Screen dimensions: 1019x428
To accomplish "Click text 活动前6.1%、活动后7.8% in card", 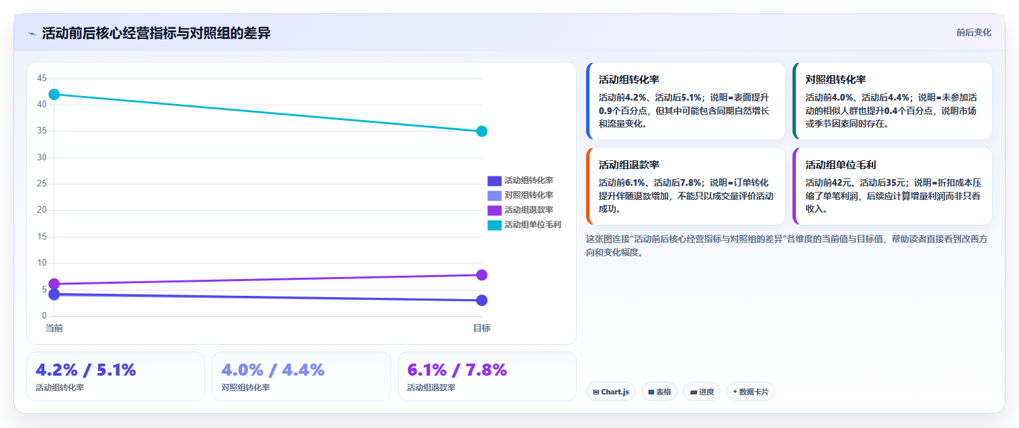I will point(651,182).
